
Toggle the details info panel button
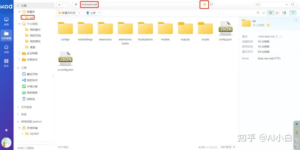[x=293, y=13]
